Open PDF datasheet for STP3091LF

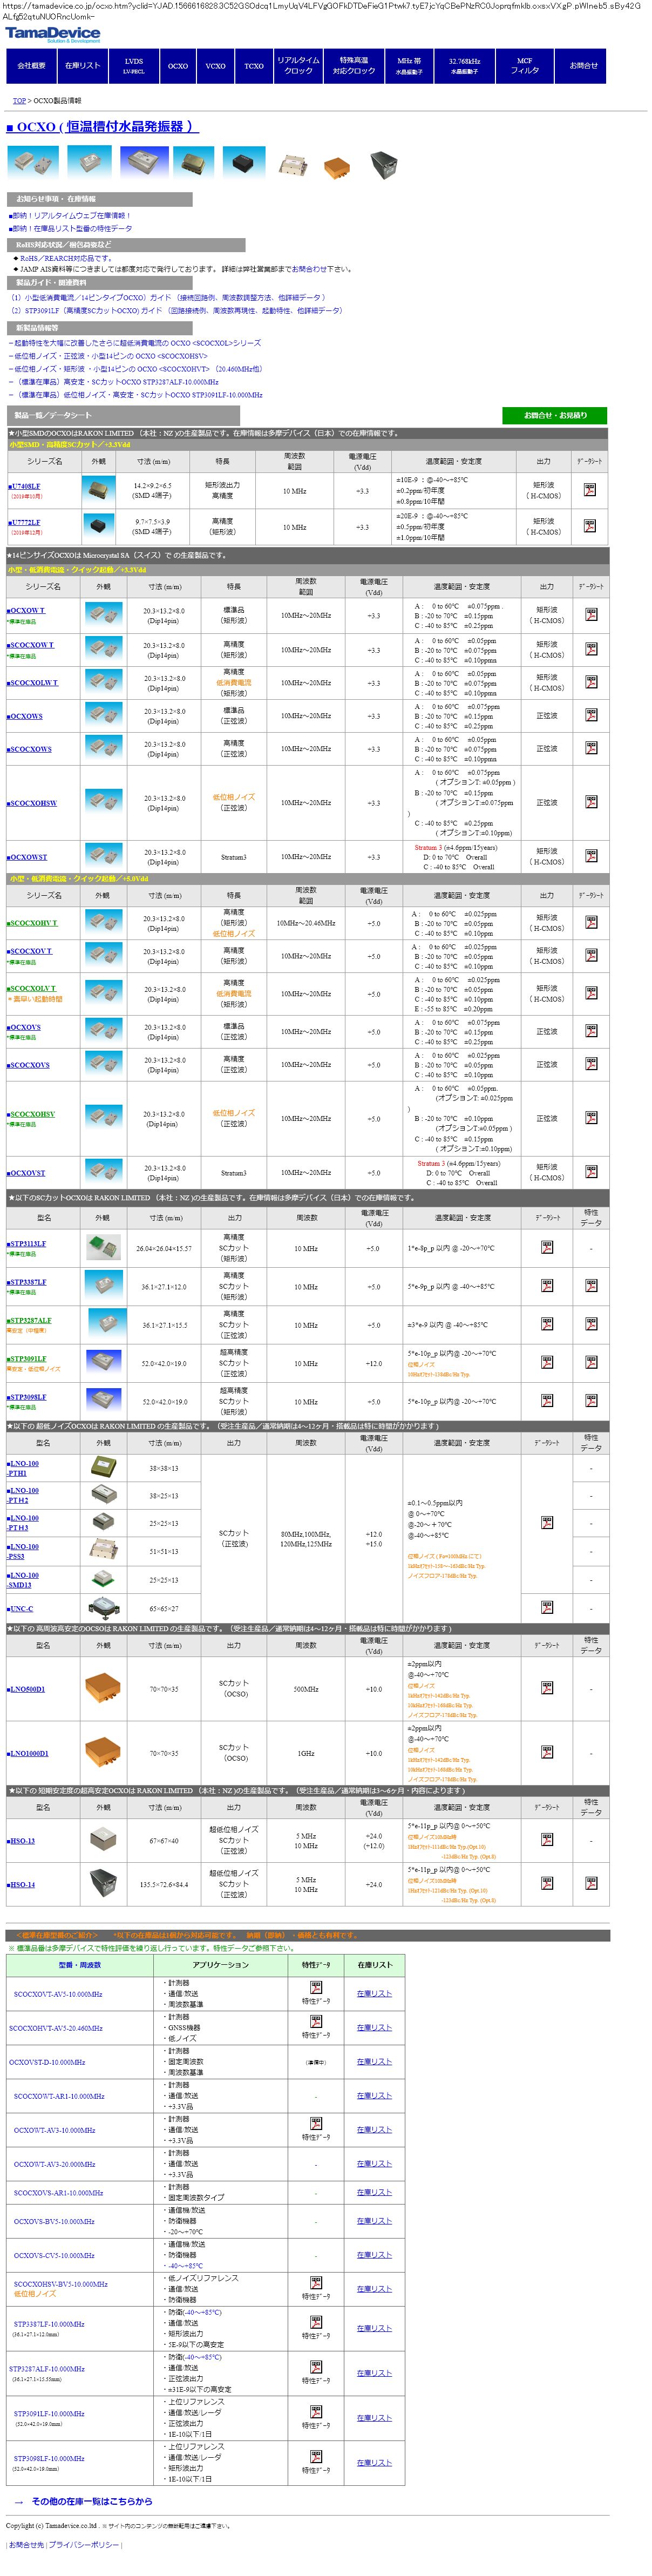[x=547, y=1363]
